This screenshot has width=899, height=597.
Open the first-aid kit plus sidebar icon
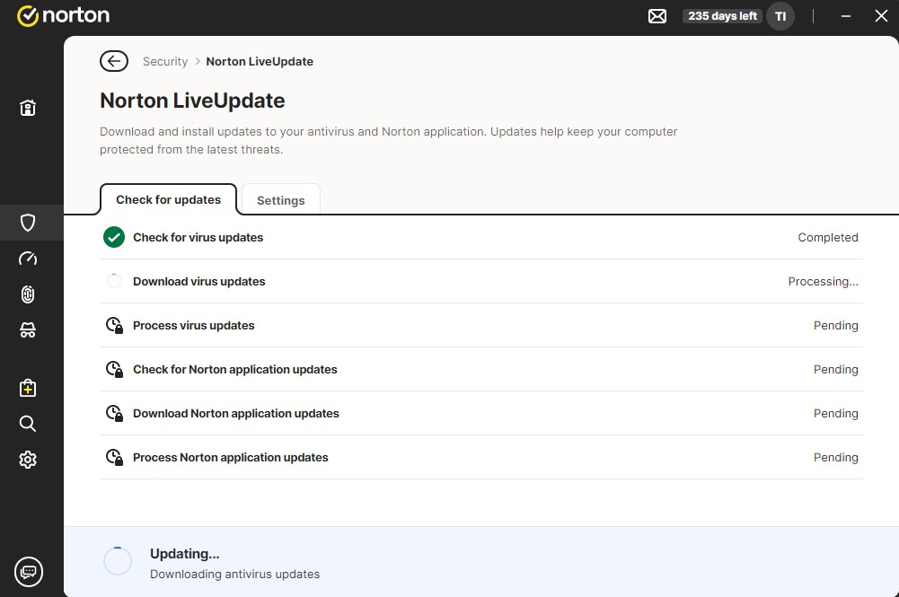coord(28,388)
